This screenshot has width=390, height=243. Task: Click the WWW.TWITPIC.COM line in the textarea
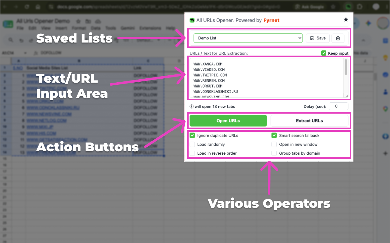[210, 75]
